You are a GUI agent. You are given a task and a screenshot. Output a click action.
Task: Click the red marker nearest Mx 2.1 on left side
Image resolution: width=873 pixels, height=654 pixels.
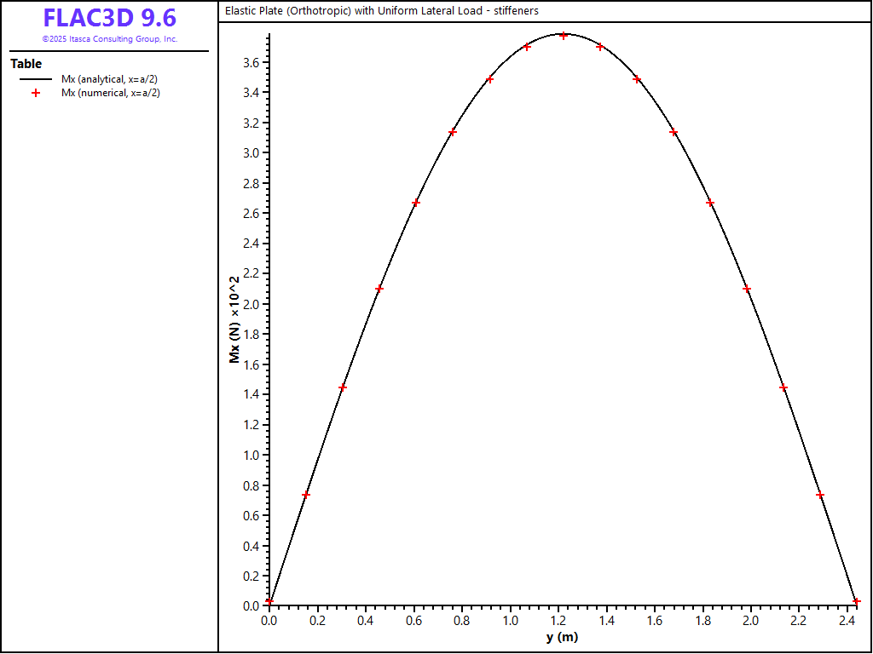tap(379, 289)
